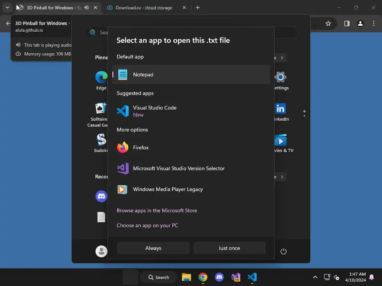
Task: Open taskbar Search box
Action: (159, 277)
